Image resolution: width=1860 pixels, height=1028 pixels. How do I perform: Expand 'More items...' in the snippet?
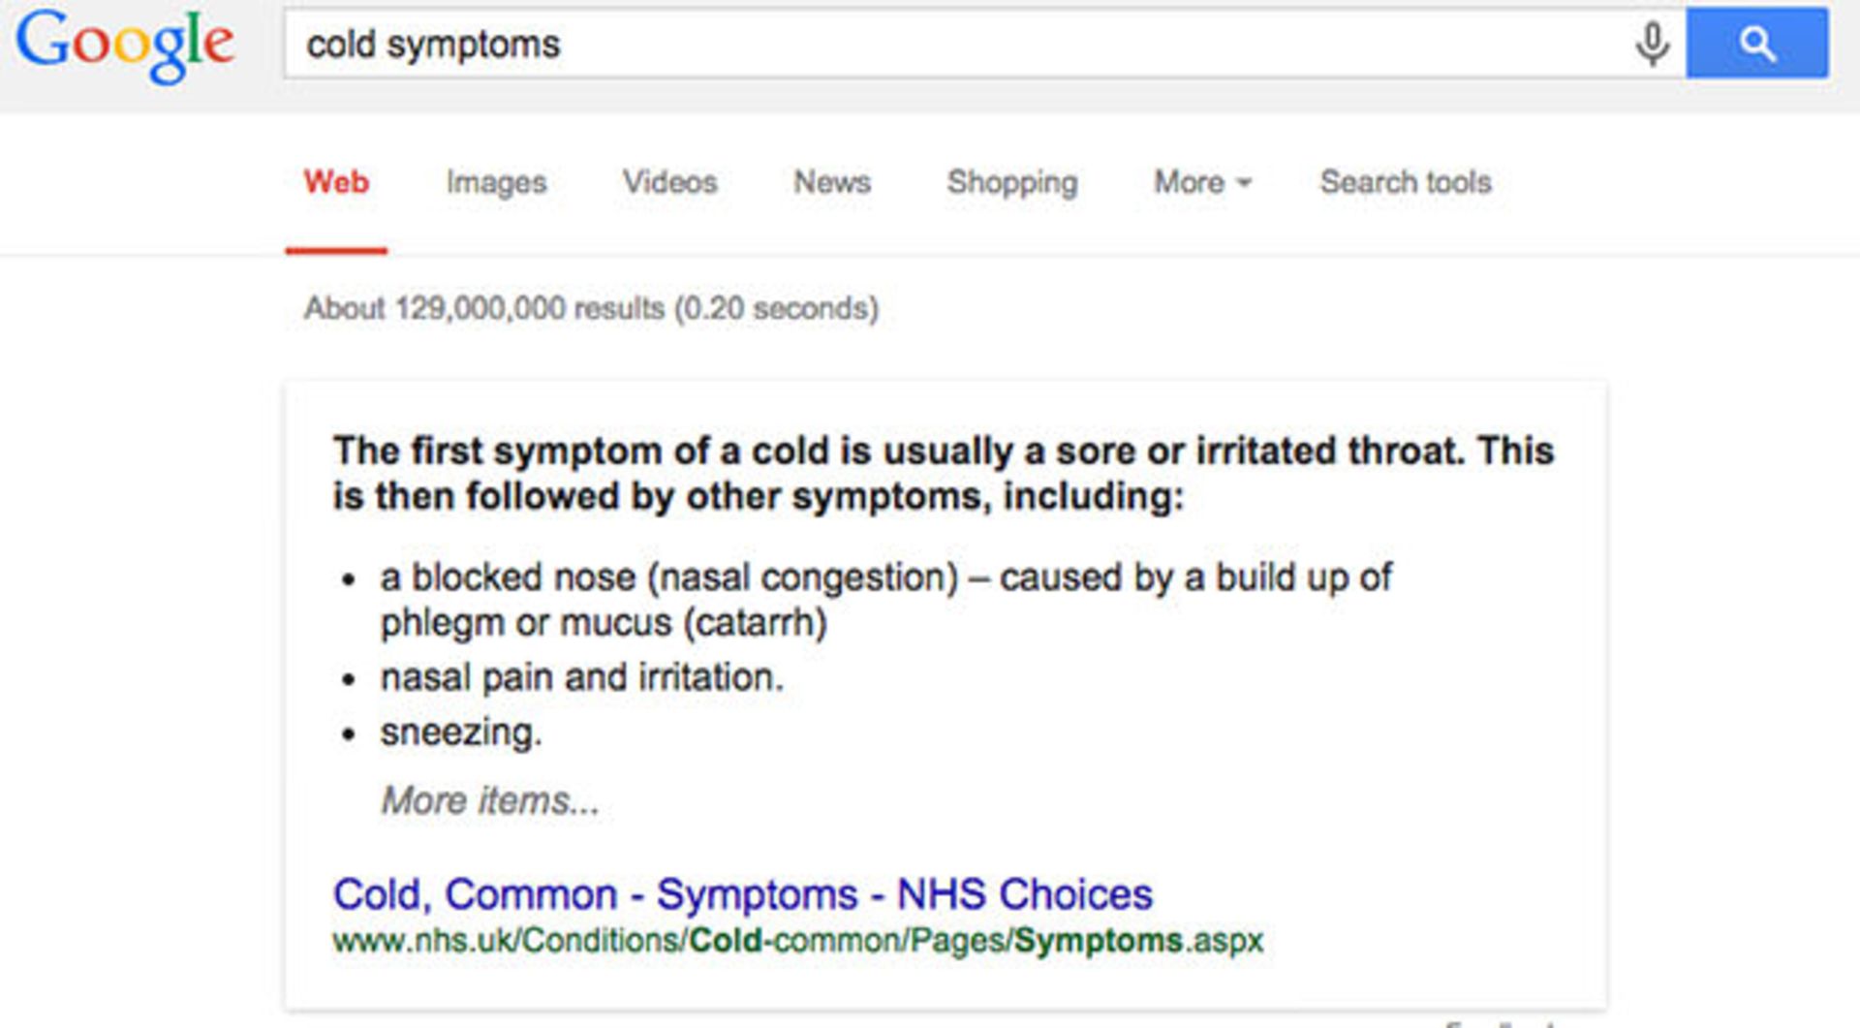coord(490,801)
